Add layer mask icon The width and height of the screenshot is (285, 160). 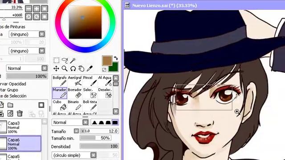[x=41, y=105]
